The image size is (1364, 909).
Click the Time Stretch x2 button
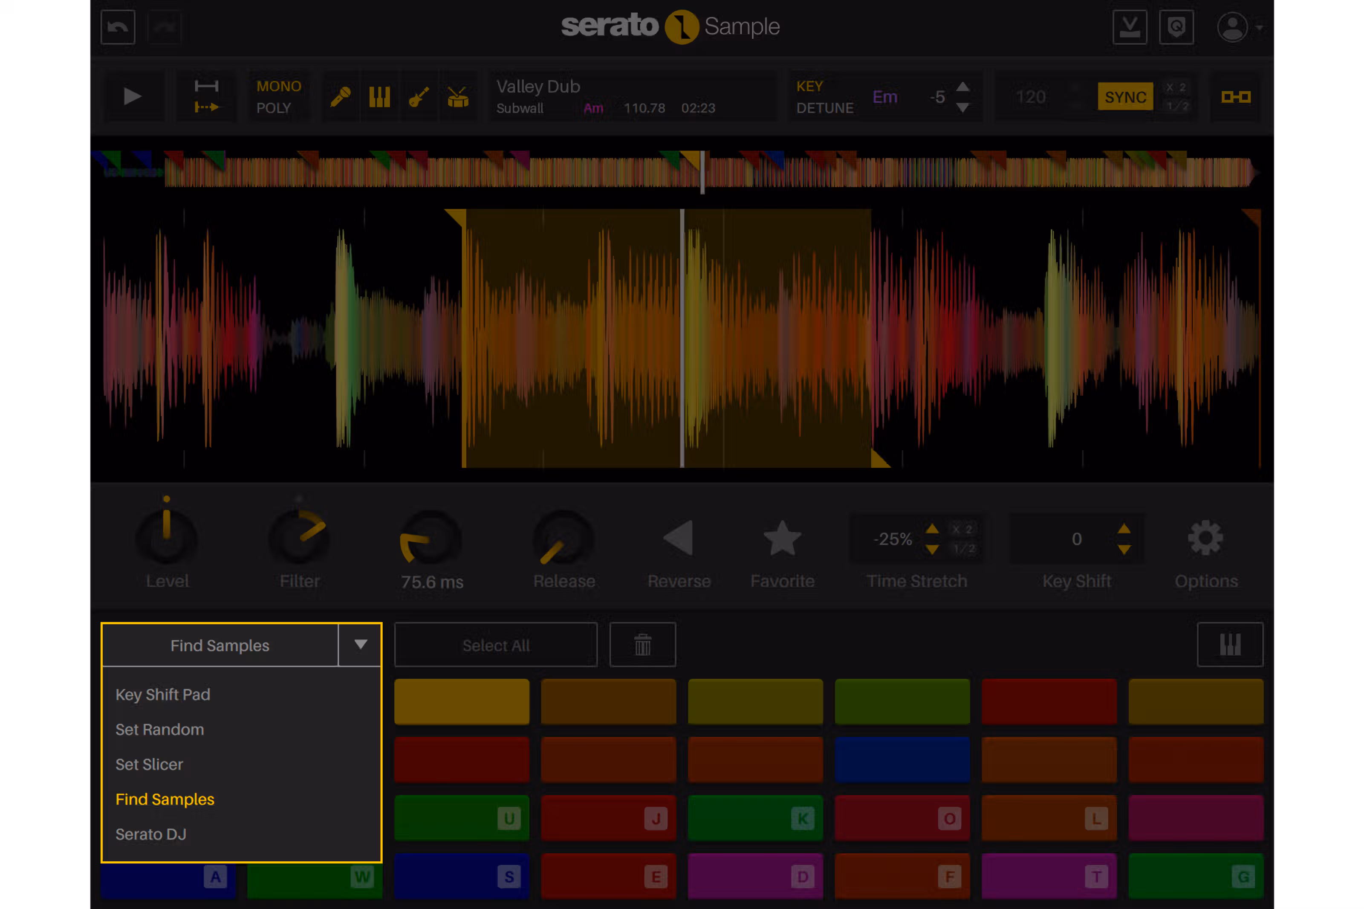(x=962, y=529)
